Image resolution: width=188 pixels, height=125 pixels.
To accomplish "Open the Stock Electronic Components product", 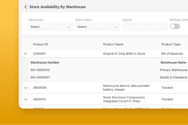I will tap(124, 99).
